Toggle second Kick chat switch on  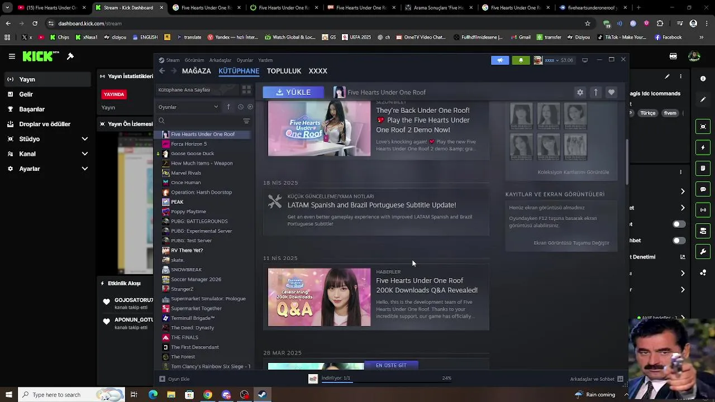pyautogui.click(x=679, y=241)
